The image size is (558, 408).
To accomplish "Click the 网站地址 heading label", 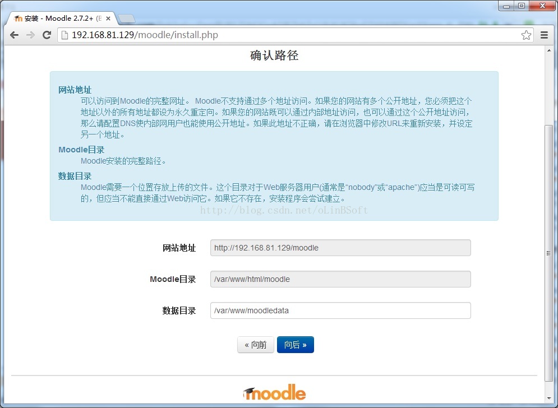I will coord(74,90).
